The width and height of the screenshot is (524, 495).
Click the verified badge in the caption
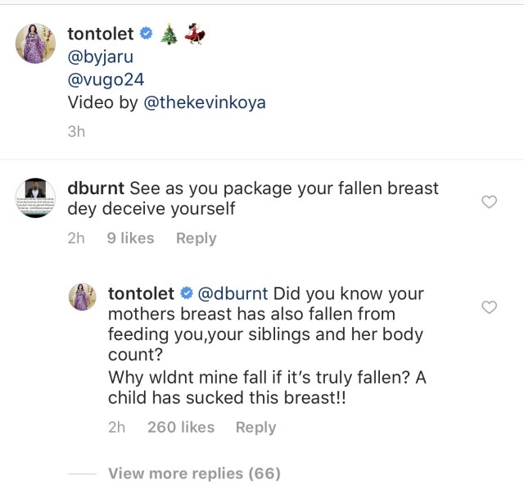147,34
